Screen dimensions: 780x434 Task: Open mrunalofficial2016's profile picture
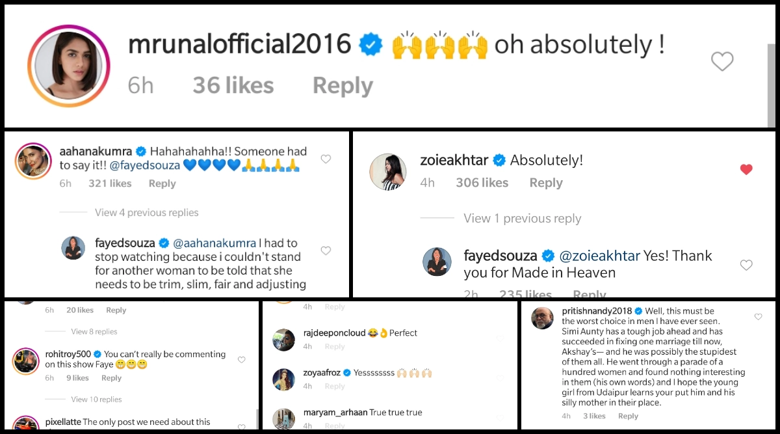tap(68, 66)
